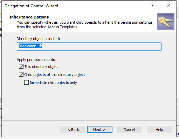Click the 'Immediate child objects only' label text
The width and height of the screenshot is (179, 139).
tap(53, 83)
